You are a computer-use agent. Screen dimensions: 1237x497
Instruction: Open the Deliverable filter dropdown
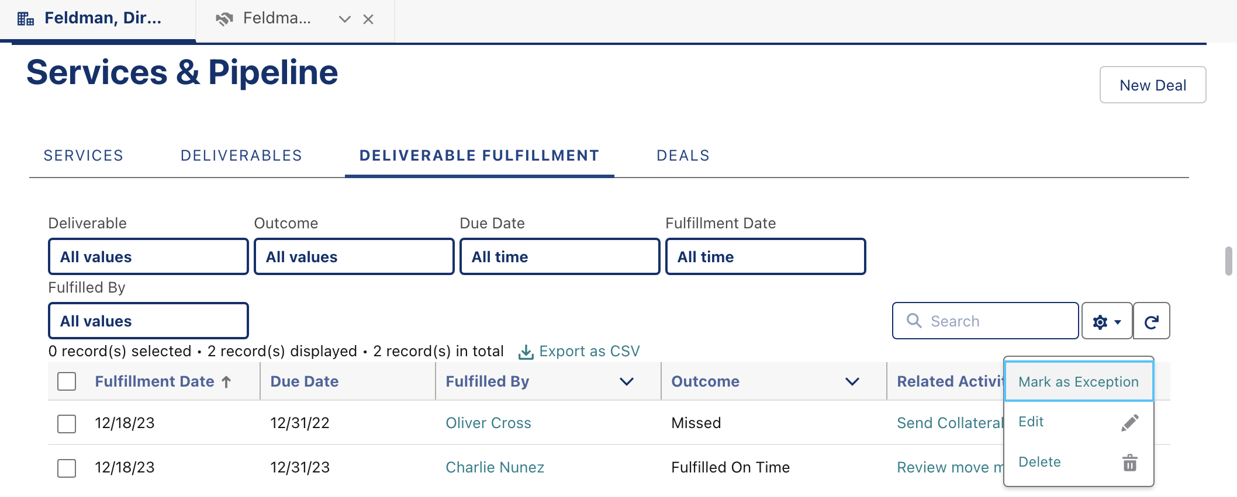click(x=148, y=256)
